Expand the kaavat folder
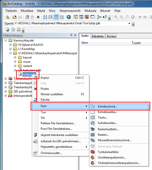The height and width of the screenshot is (170, 152). pos(15,57)
